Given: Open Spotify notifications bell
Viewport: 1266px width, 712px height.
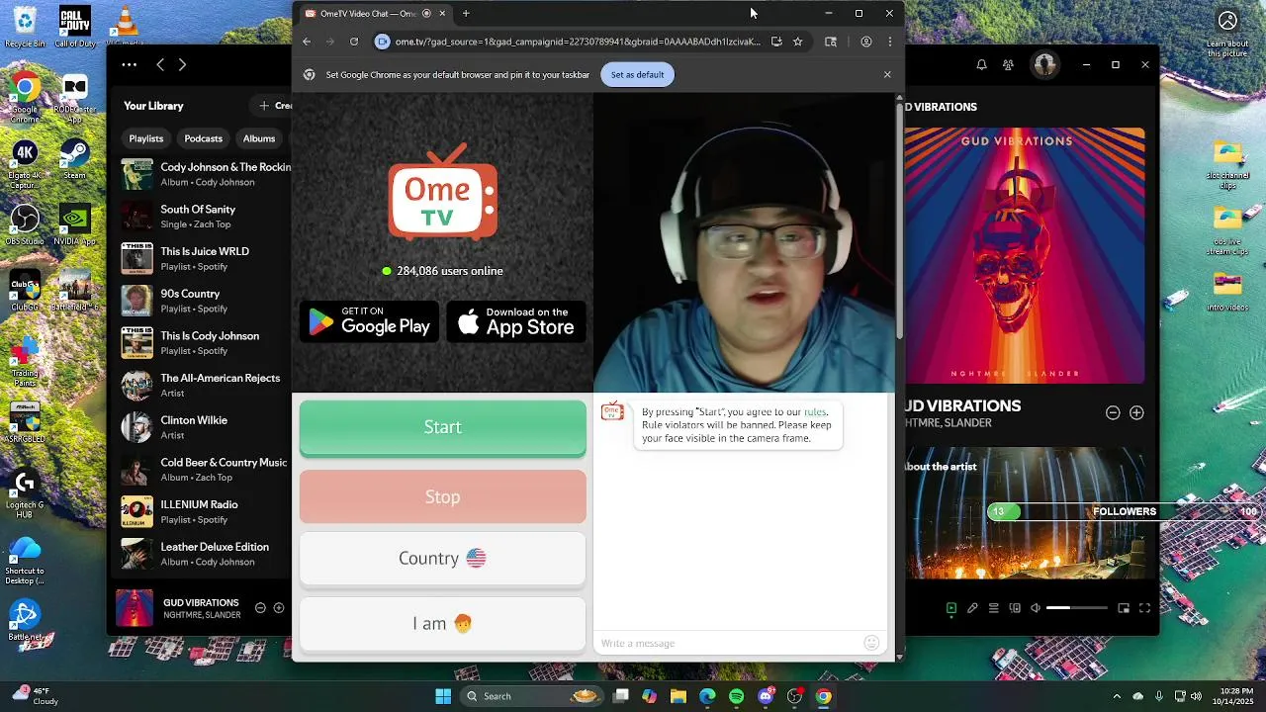Looking at the screenshot, I should point(981,64).
